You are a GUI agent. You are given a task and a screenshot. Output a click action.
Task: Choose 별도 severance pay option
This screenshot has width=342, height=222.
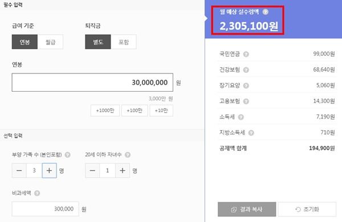pos(98,42)
